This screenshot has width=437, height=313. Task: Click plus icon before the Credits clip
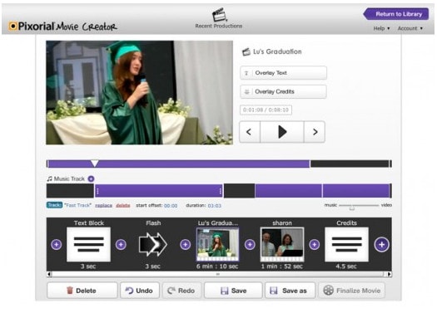(x=315, y=245)
